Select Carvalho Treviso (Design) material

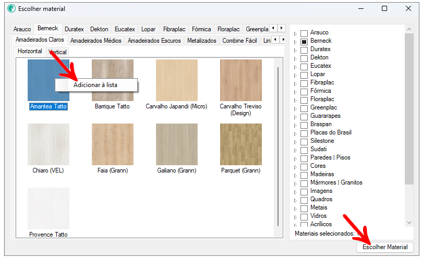tap(241, 80)
